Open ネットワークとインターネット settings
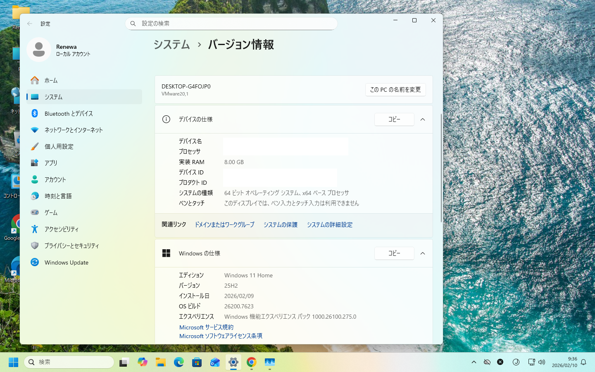 pos(73,130)
